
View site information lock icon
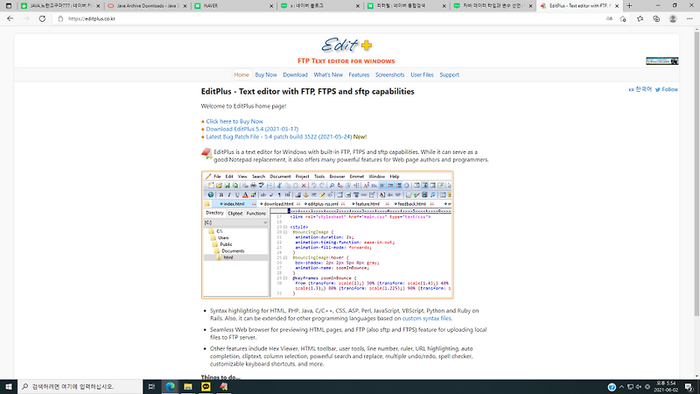[60, 18]
